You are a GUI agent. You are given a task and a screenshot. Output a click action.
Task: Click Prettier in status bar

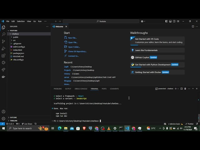189,124
